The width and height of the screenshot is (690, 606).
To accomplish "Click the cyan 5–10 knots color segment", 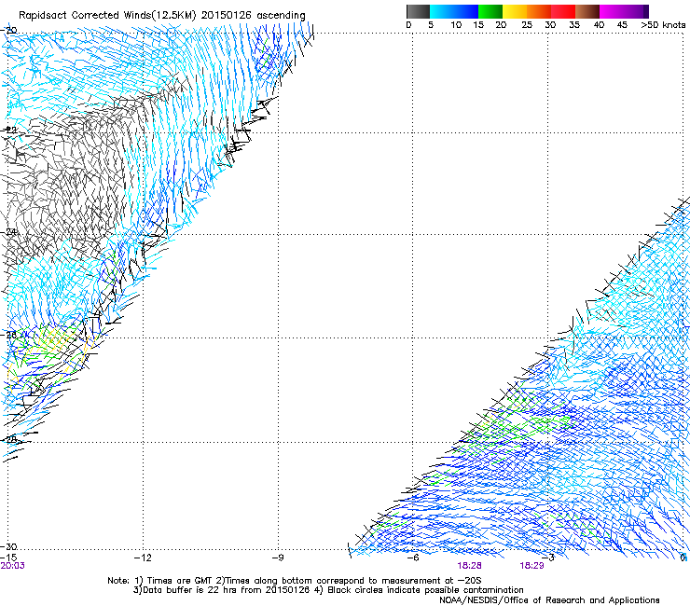I will 442,11.
